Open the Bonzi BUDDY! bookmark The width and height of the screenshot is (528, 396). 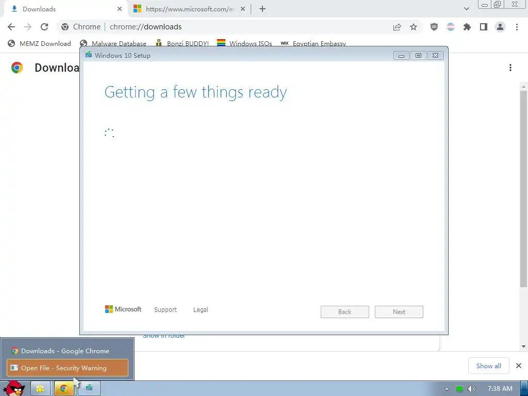(x=182, y=43)
